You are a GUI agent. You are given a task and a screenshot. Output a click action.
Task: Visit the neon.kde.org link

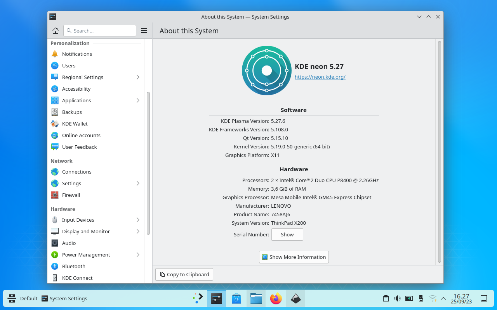pyautogui.click(x=320, y=77)
